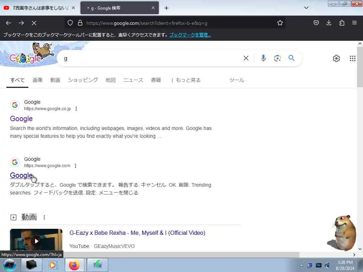The image size is (363, 272).
Task: Click the scroll right arrow
Action: click(x=354, y=255)
